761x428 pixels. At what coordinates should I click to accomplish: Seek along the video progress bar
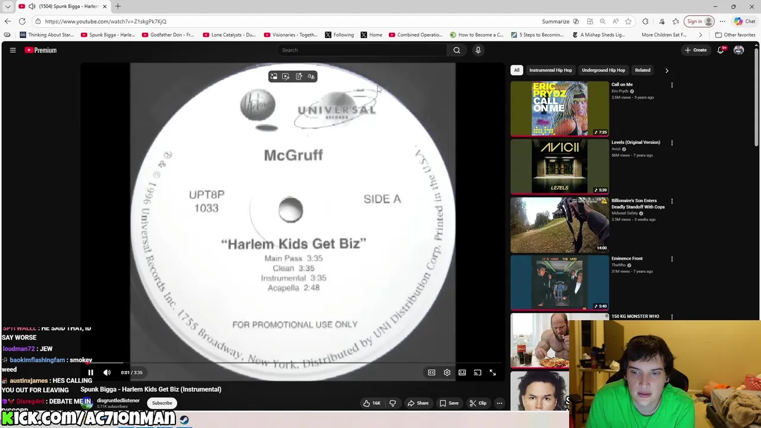pos(293,362)
